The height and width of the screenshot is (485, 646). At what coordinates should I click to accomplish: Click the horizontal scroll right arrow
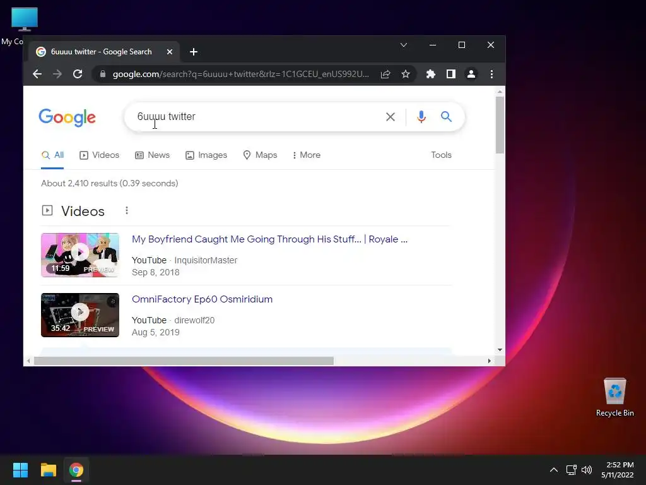pyautogui.click(x=489, y=361)
